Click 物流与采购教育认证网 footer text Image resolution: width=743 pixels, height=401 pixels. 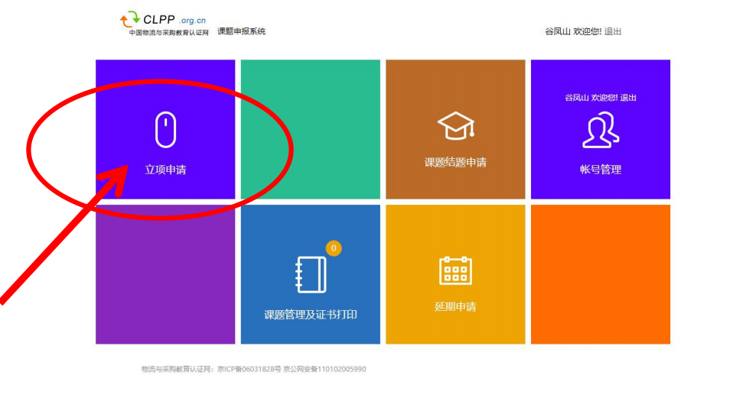[178, 370]
